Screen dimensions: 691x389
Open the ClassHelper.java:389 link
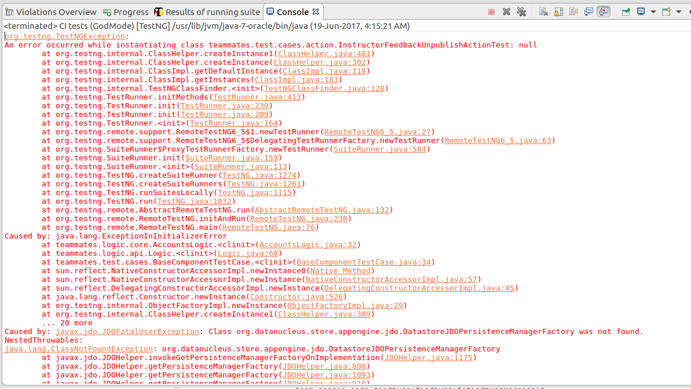coord(324,314)
